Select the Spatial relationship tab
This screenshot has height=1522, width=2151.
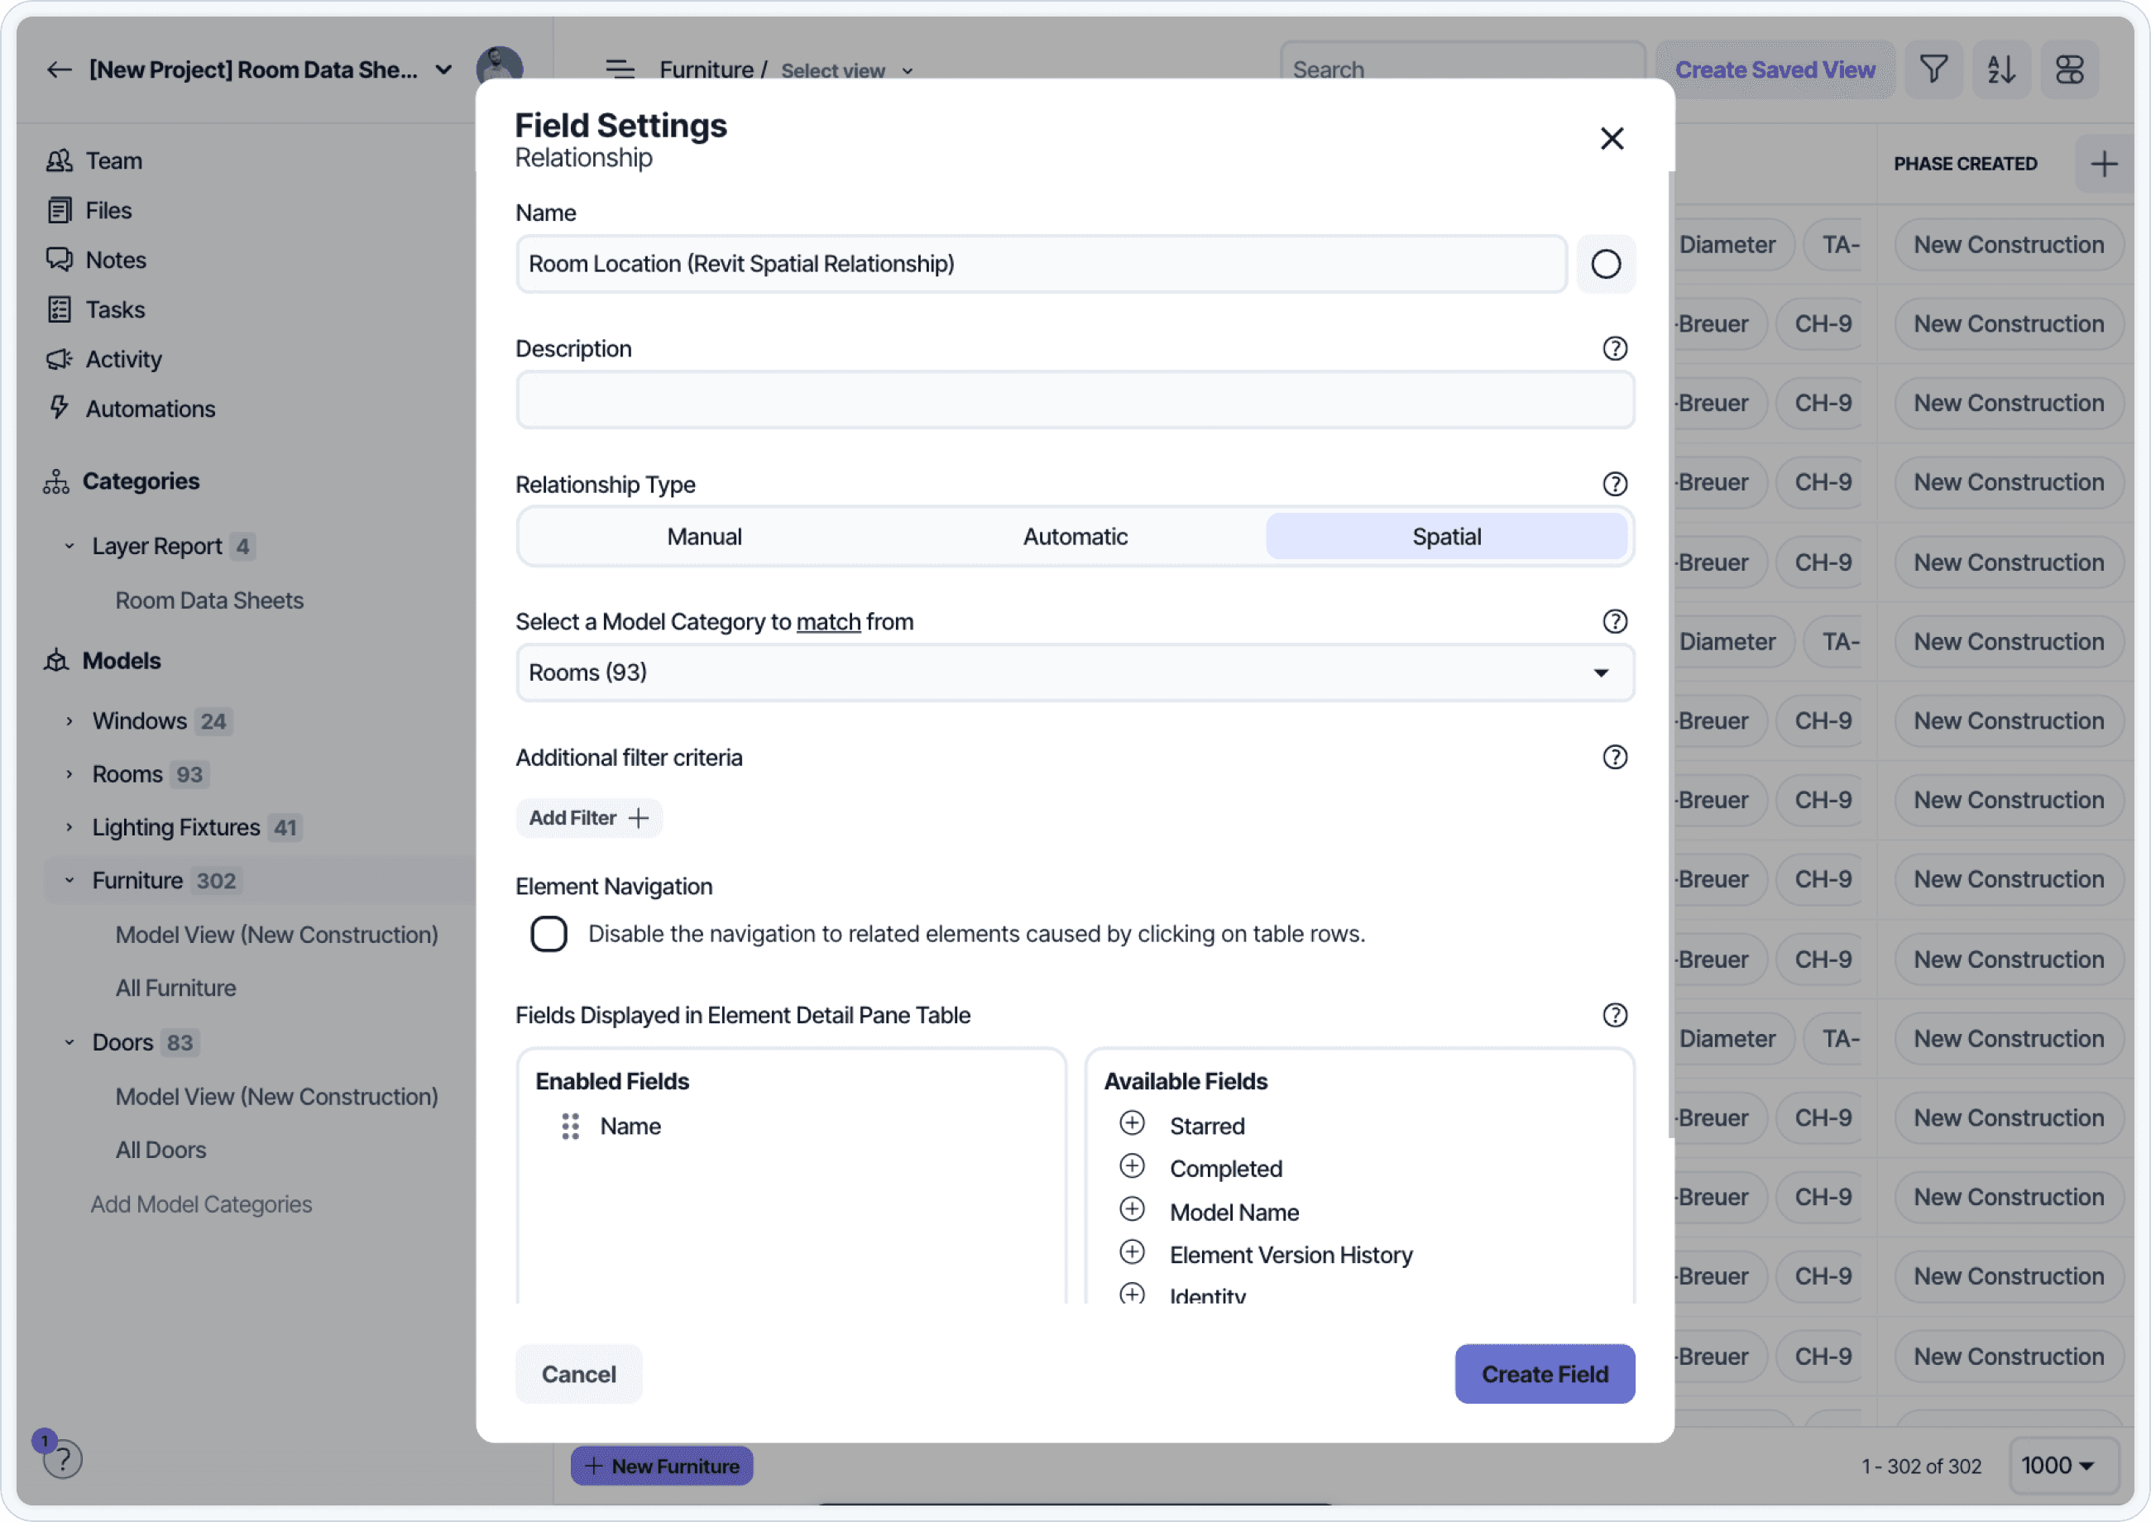(x=1445, y=537)
